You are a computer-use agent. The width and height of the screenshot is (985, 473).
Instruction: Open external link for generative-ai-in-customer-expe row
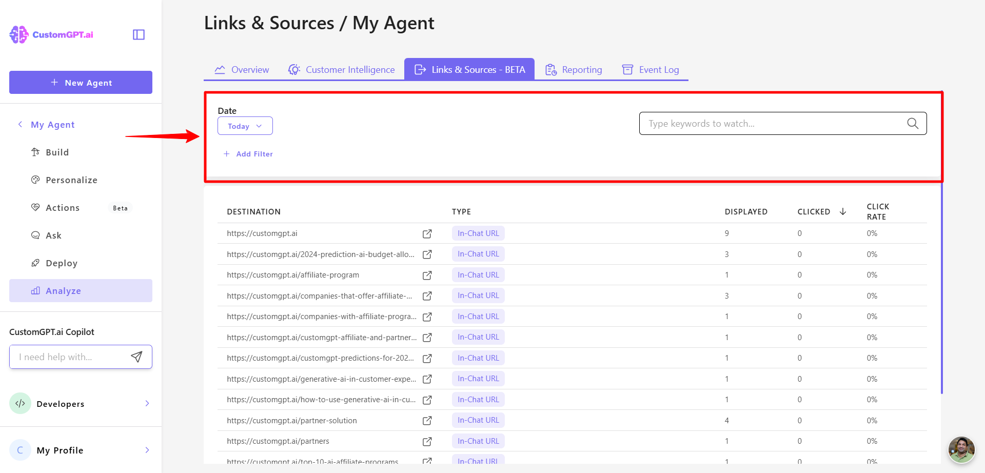tap(427, 379)
